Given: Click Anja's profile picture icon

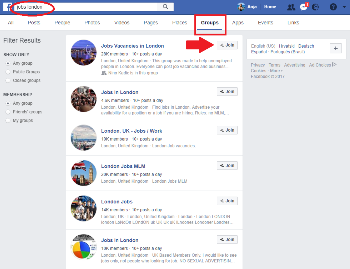Looking at the screenshot, I should click(x=241, y=7).
